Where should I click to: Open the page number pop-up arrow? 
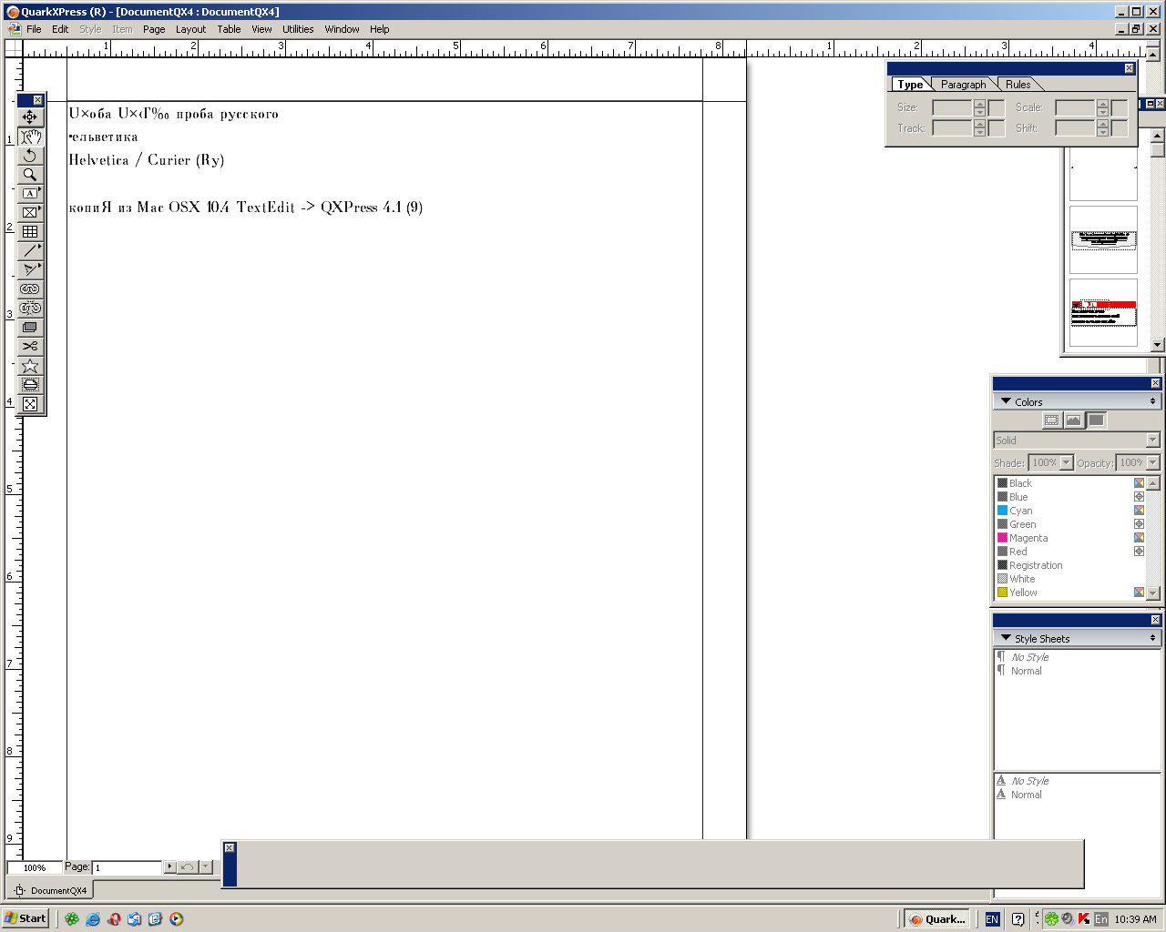(x=169, y=867)
